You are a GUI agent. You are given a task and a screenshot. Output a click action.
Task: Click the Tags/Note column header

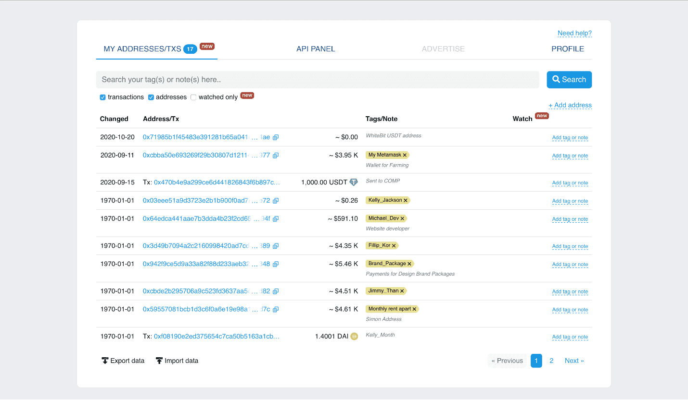[382, 119]
